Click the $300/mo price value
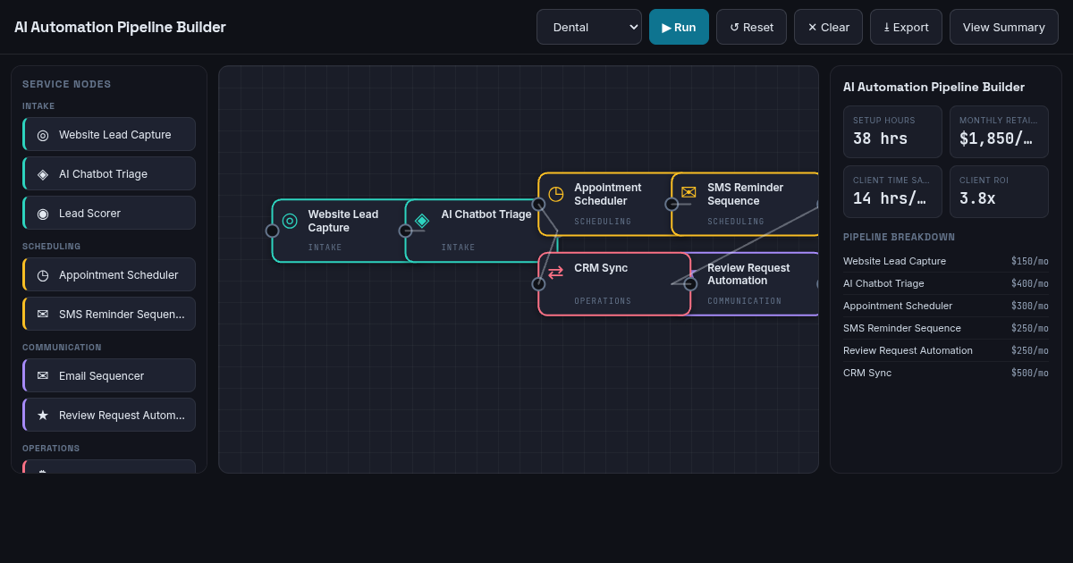This screenshot has height=563, width=1073. click(x=1030, y=306)
